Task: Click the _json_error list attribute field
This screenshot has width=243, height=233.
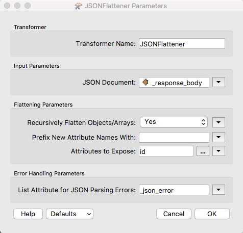Action: (174, 190)
